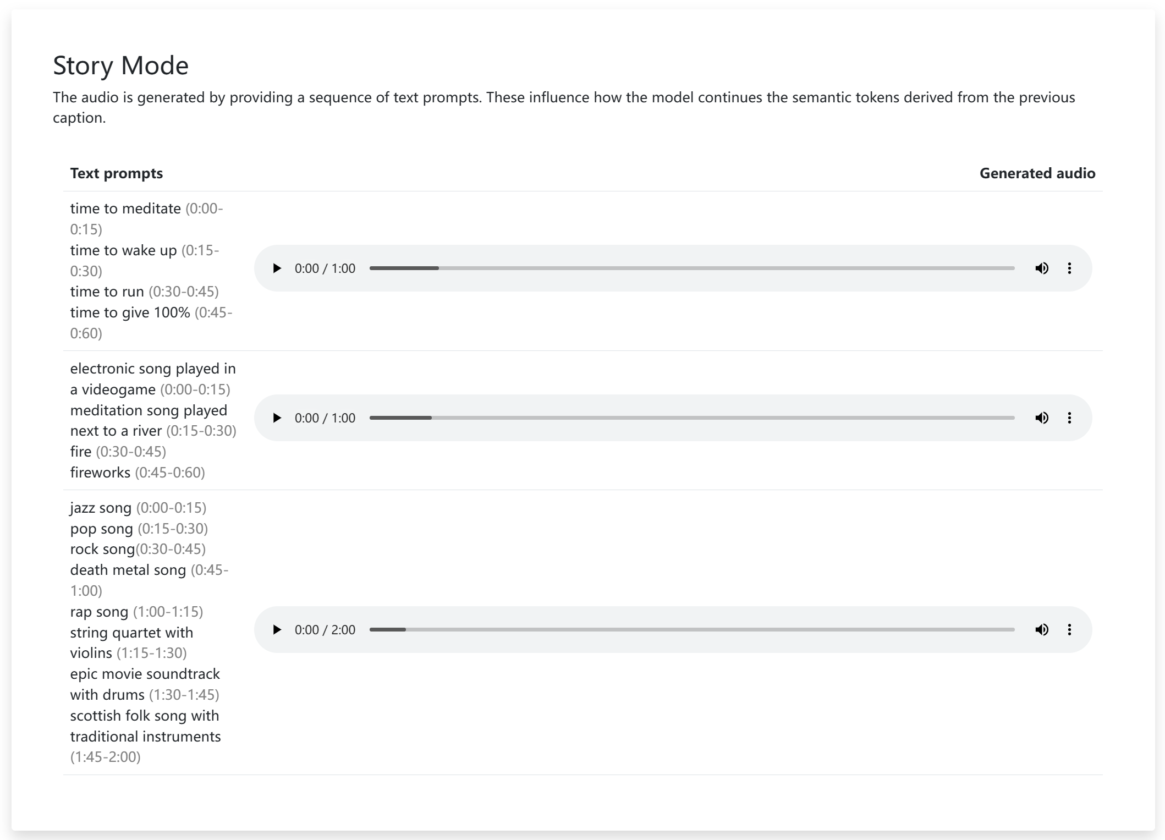Play the two-minute jazz song audio
Screen dimensions: 1165x840
277,630
